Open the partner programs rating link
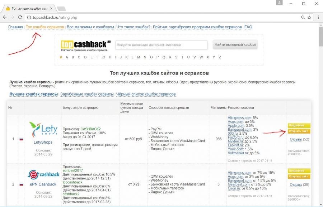The height and width of the screenshot is (207, 323). tap(197, 27)
